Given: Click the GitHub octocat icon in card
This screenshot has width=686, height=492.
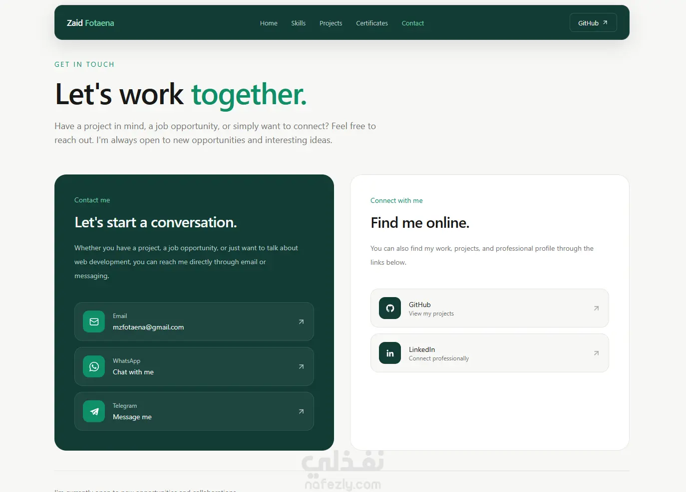Looking at the screenshot, I should 390,308.
